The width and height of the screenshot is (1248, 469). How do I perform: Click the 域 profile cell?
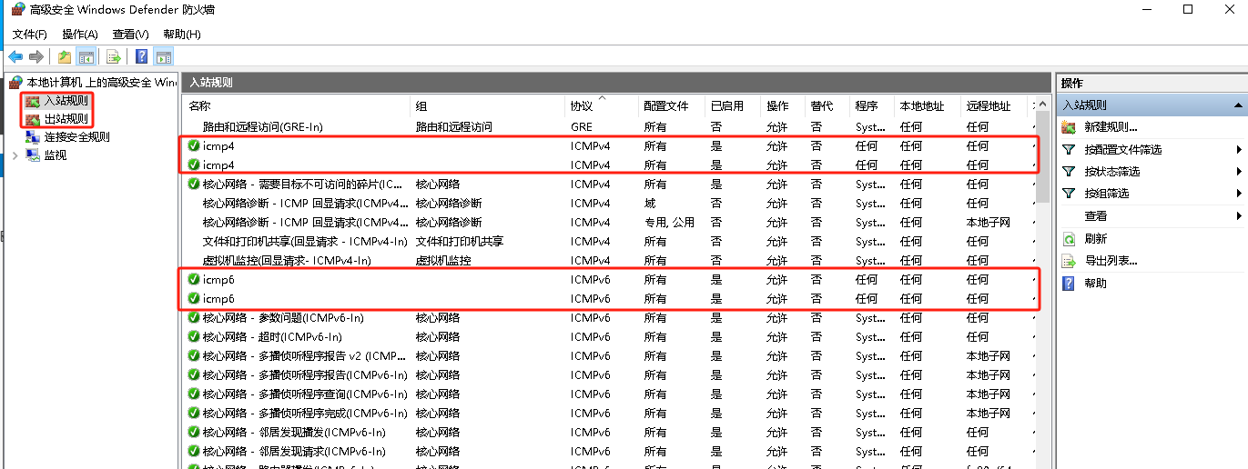click(x=650, y=204)
